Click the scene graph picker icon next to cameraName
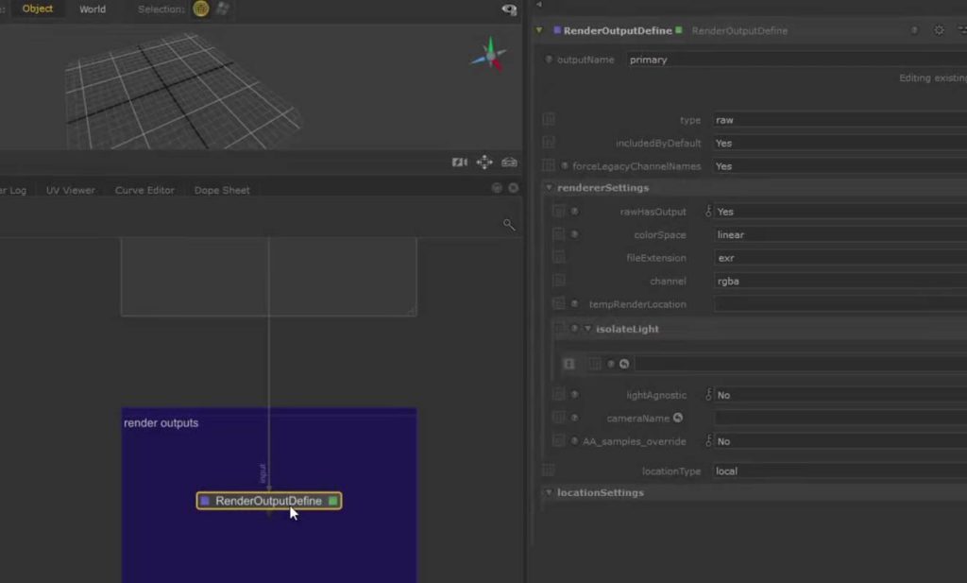Image resolution: width=967 pixels, height=583 pixels. (x=677, y=418)
